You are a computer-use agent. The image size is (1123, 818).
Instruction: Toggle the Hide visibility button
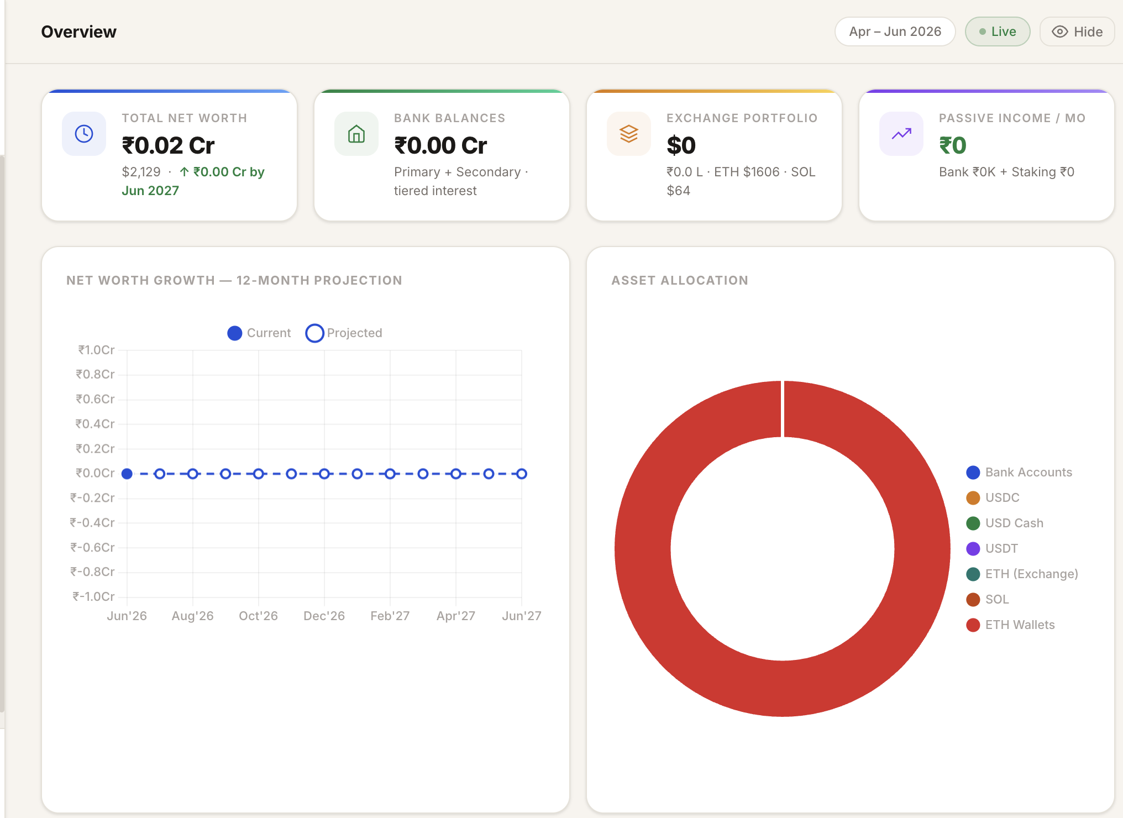pos(1077,32)
